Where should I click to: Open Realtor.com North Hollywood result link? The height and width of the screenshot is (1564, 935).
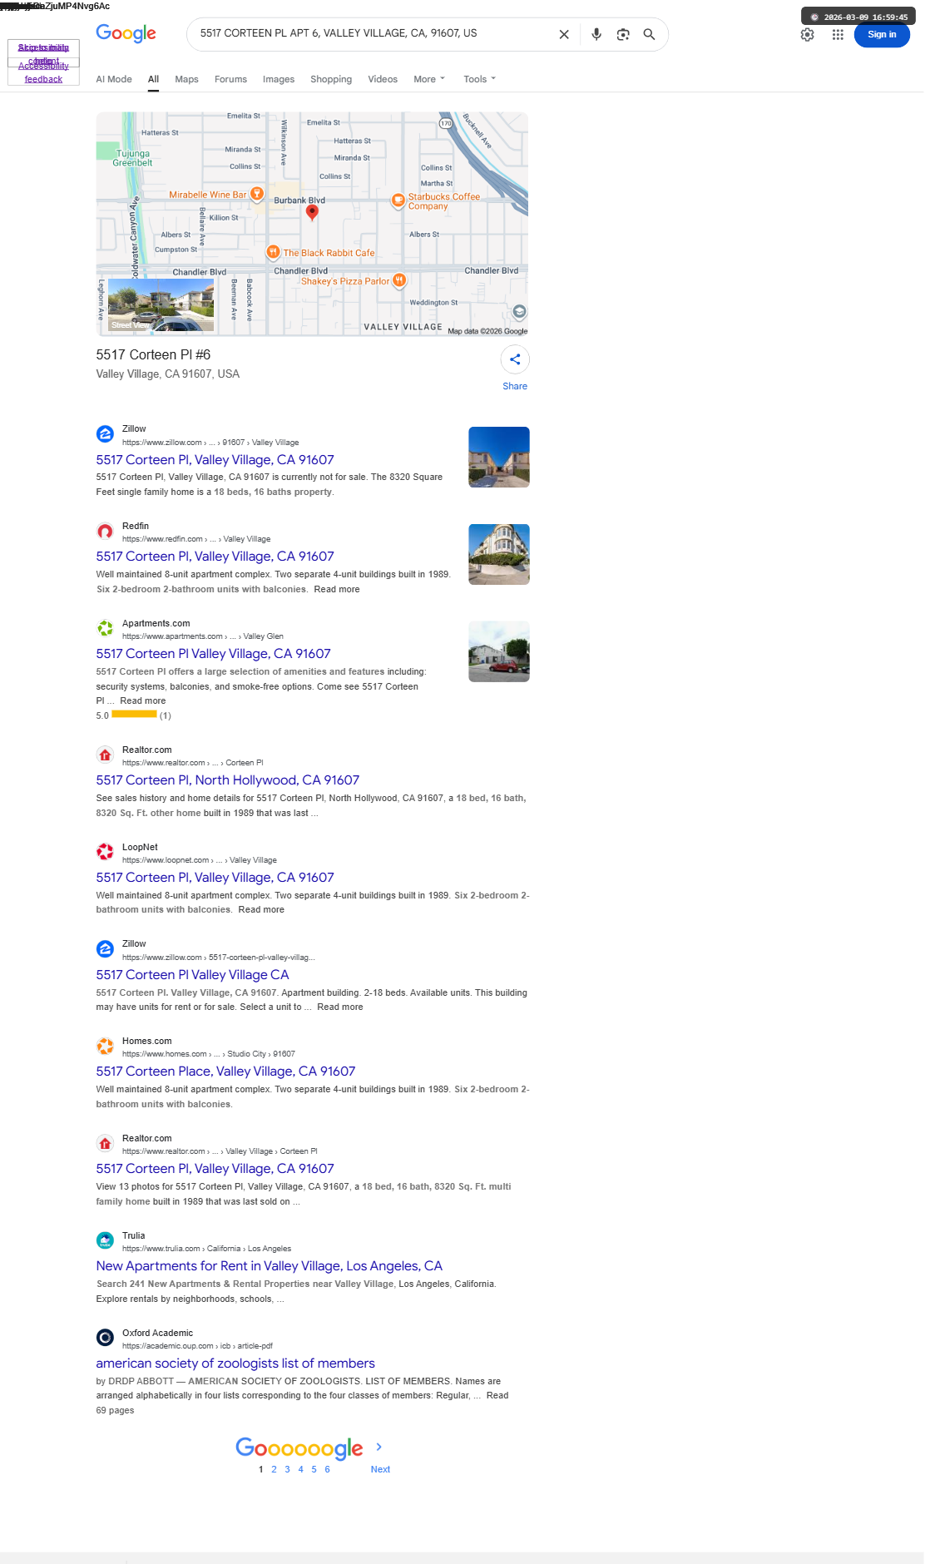227,780
